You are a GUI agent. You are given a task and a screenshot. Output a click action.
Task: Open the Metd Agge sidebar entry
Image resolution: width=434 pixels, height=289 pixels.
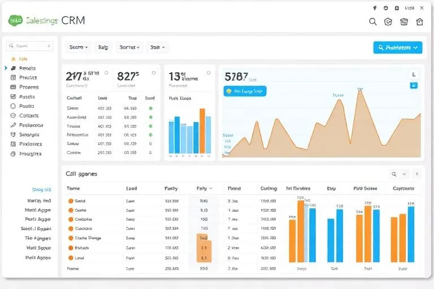pos(38,210)
